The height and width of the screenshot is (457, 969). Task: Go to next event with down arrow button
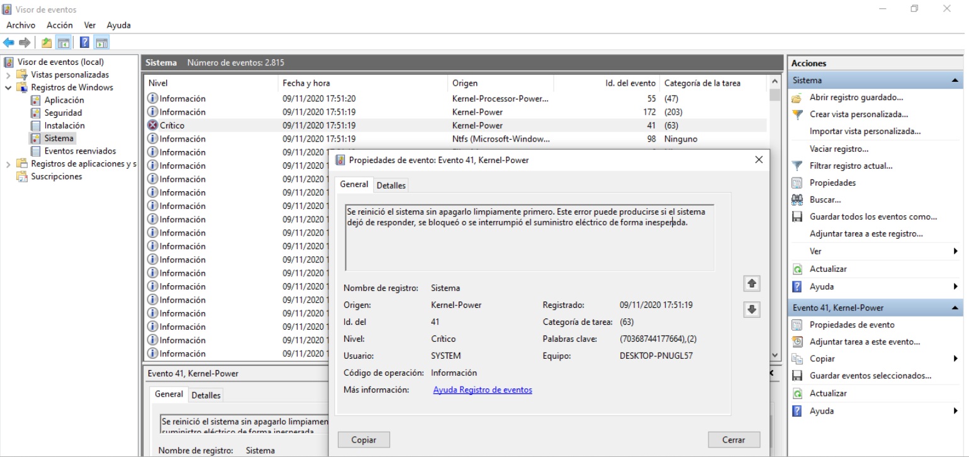[x=751, y=309]
